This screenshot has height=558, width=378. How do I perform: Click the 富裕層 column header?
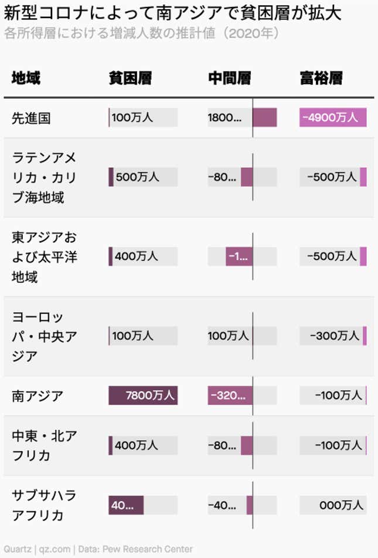click(322, 78)
